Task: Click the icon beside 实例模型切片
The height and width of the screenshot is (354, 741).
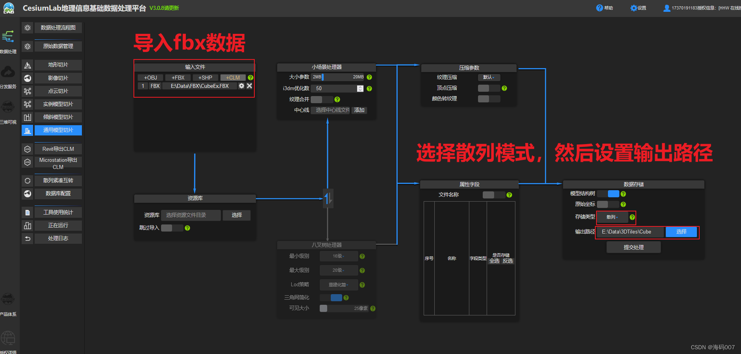Action: [x=28, y=104]
